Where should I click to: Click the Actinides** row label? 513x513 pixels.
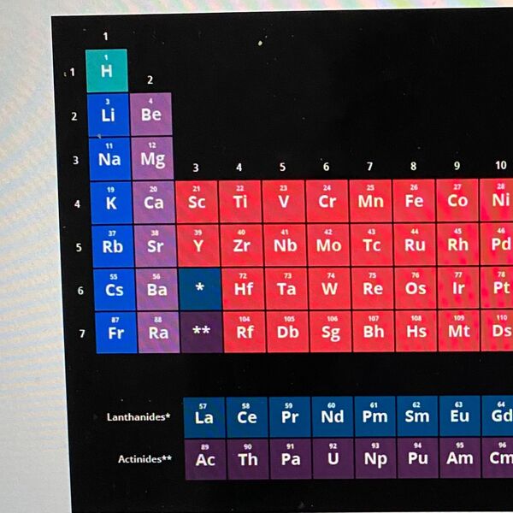144,459
